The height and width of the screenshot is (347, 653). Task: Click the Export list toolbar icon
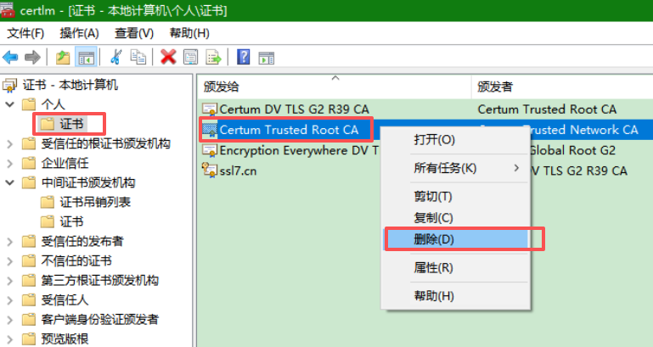coord(213,57)
